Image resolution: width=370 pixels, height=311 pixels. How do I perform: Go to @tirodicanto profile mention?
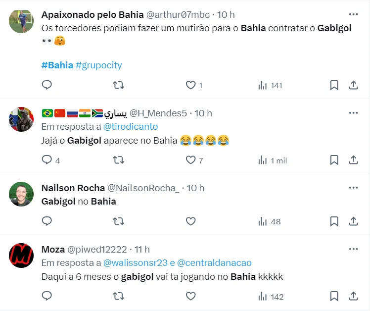coord(135,127)
